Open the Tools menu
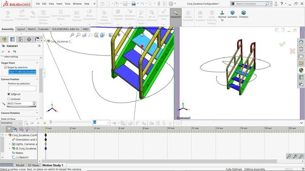This screenshot has height=171, width=305. pyautogui.click(x=68, y=4)
